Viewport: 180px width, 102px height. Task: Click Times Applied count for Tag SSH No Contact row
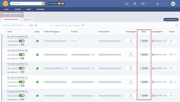[131, 41]
